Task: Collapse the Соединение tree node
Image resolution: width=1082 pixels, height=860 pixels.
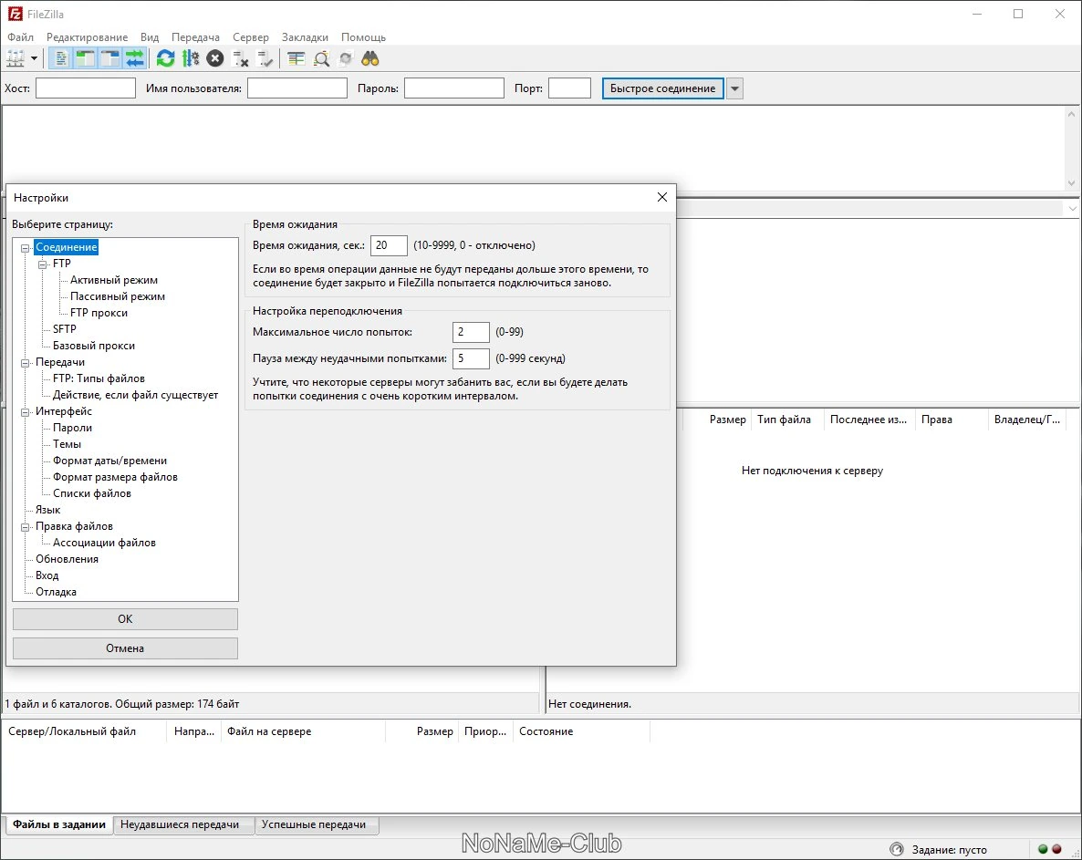Action: 26,247
